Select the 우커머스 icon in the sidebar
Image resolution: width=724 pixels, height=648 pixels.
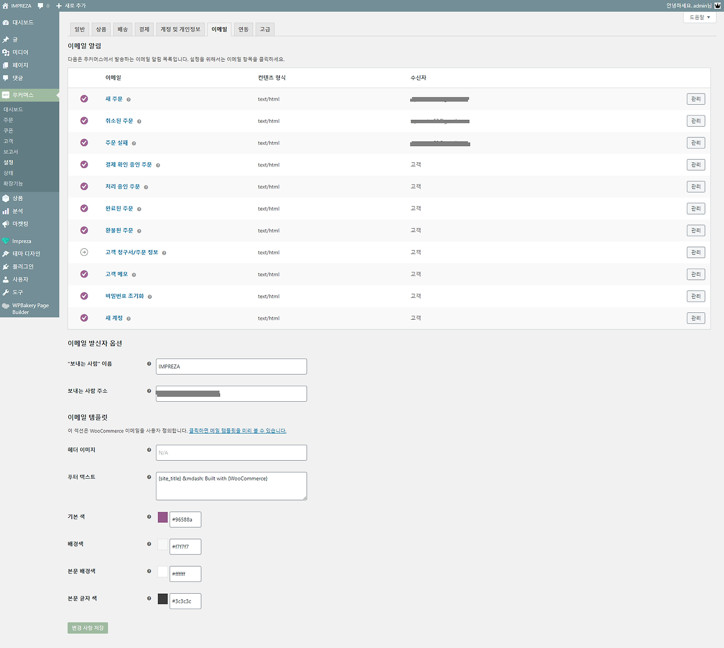pyautogui.click(x=6, y=95)
